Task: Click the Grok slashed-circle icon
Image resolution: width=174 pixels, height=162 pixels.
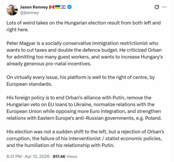Action: (156, 8)
